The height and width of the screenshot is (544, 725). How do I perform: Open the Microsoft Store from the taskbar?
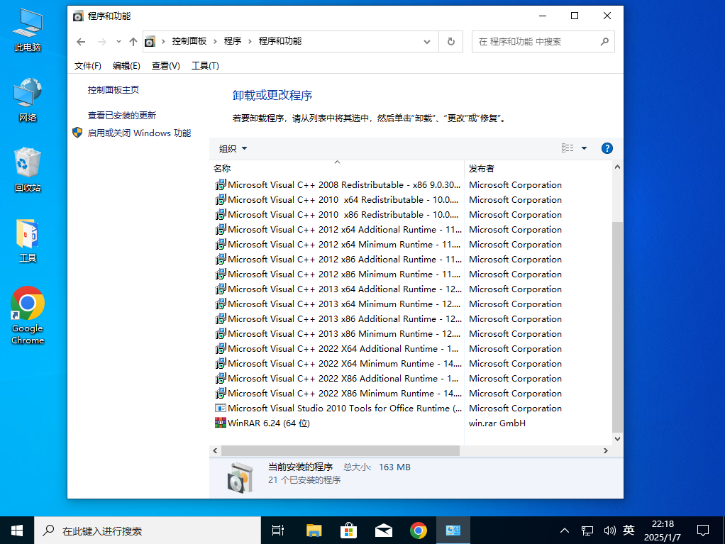(348, 530)
